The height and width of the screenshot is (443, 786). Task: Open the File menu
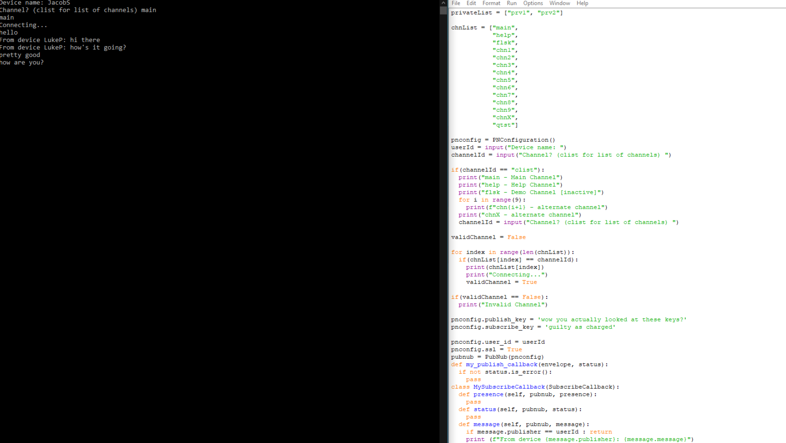[455, 3]
